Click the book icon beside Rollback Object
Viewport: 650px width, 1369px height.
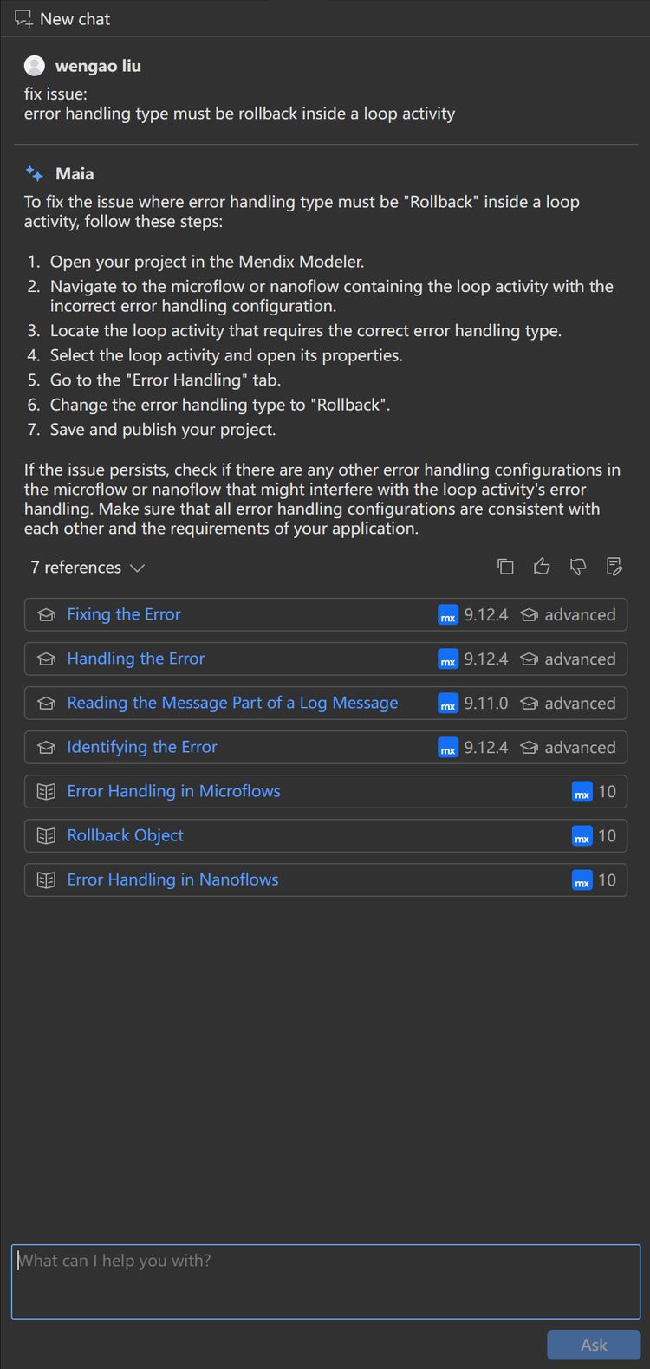[47, 836]
